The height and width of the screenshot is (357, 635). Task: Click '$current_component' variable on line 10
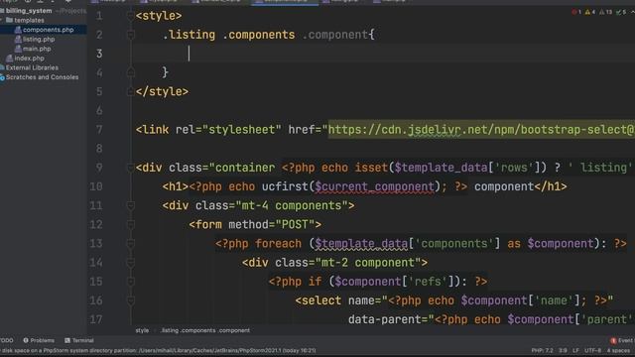pos(375,186)
